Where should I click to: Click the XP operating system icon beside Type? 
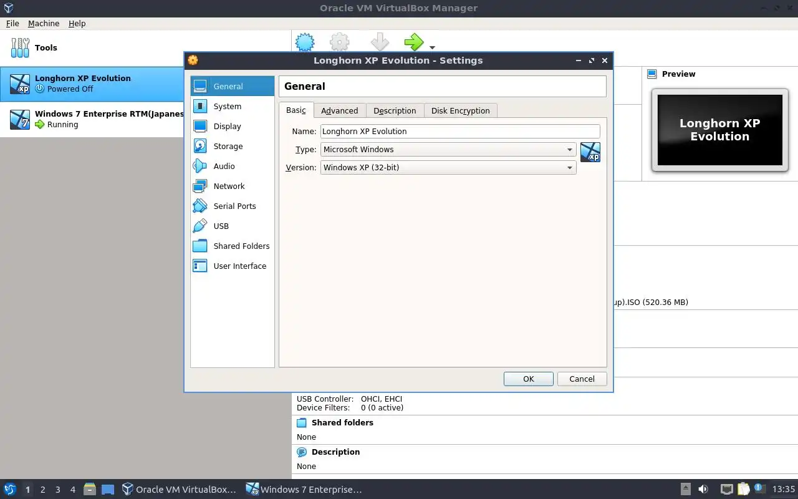[590, 152]
